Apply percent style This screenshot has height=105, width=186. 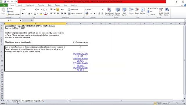coord(91,14)
